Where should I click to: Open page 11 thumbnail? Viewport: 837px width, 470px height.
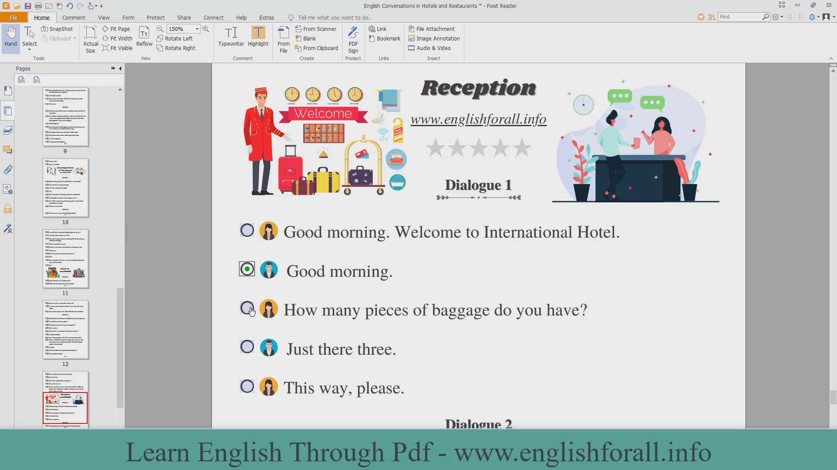[x=65, y=259]
